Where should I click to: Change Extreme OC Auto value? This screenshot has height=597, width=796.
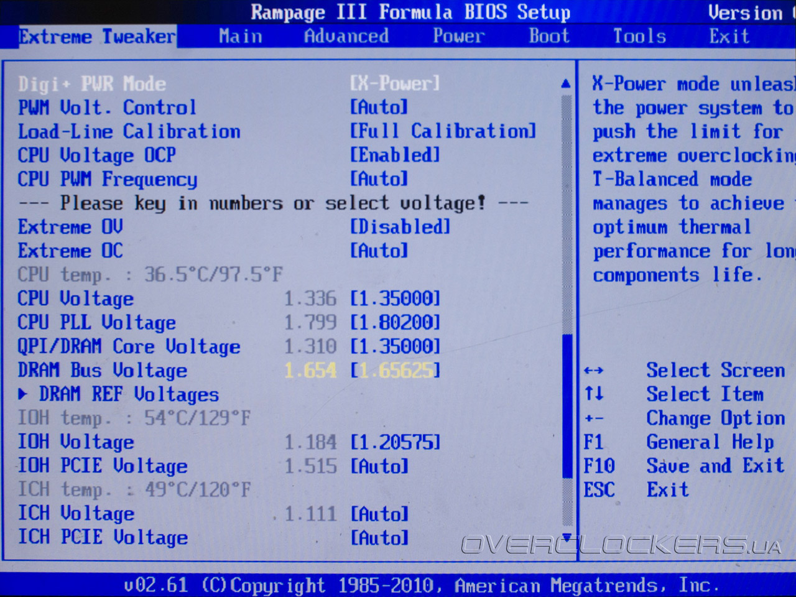click(x=379, y=251)
